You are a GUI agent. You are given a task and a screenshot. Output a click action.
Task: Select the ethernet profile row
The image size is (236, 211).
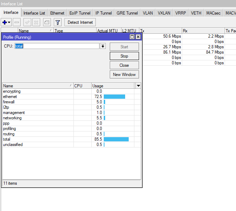72,97
